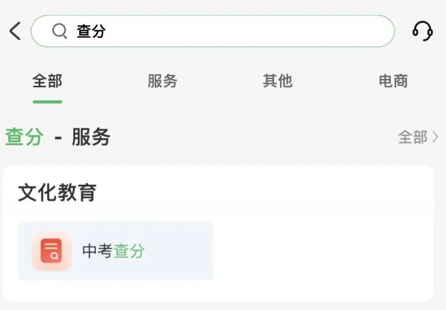446x310 pixels.
Task: Click 服务 word in section title
Action: tap(91, 137)
